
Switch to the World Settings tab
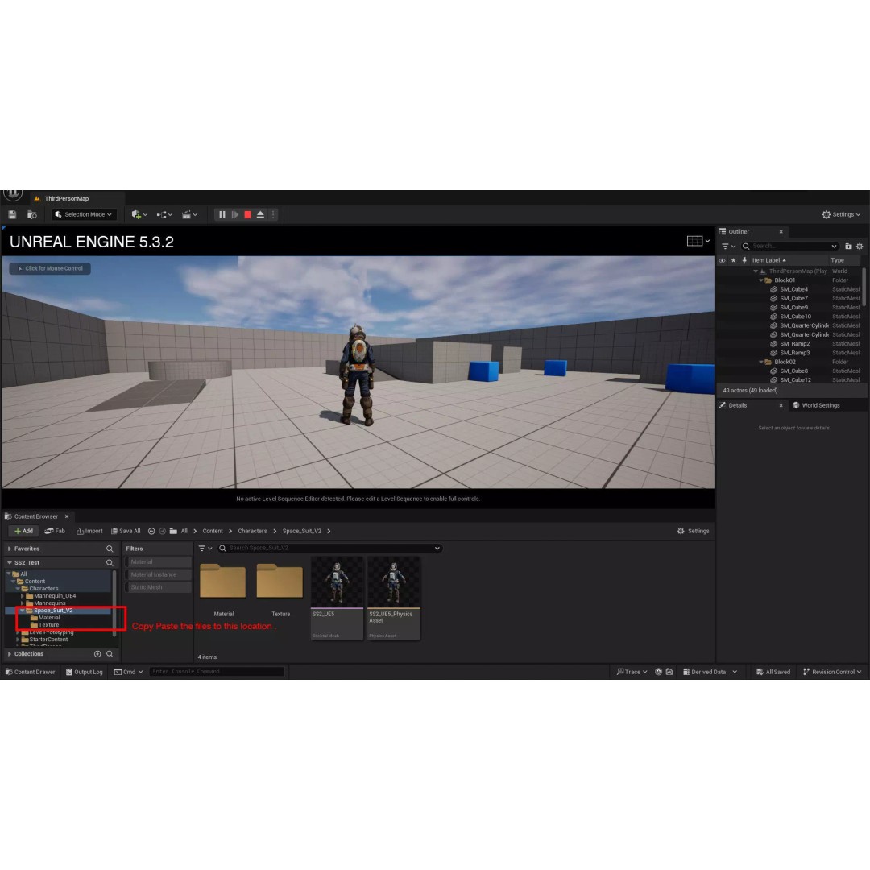click(820, 405)
